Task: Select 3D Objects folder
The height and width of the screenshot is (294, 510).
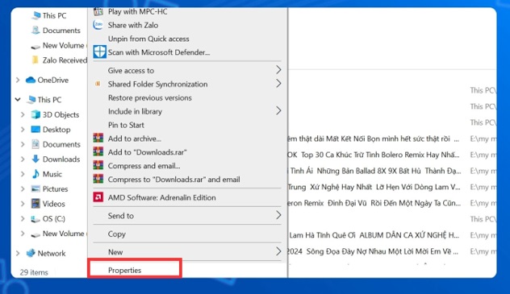Action: (x=61, y=115)
